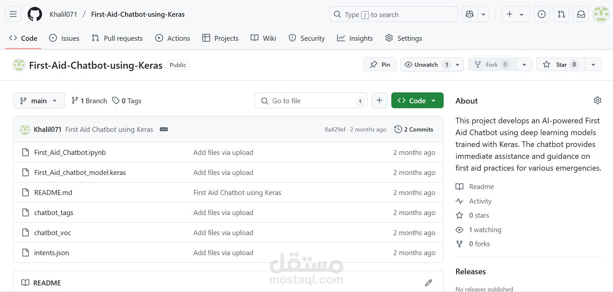The width and height of the screenshot is (613, 292).
Task: Open the repository Settings tab
Action: pos(404,38)
